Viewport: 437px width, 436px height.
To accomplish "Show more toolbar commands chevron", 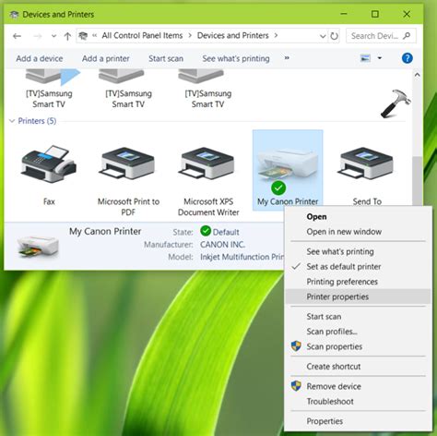I will tap(287, 58).
